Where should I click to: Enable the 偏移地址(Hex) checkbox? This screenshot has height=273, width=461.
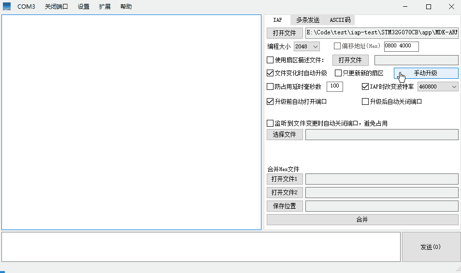pyautogui.click(x=337, y=46)
